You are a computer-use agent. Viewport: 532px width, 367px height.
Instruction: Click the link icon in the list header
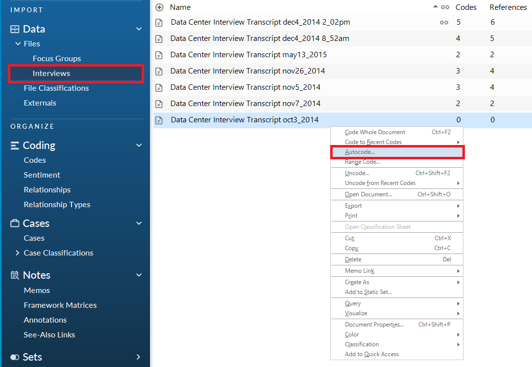(445, 7)
